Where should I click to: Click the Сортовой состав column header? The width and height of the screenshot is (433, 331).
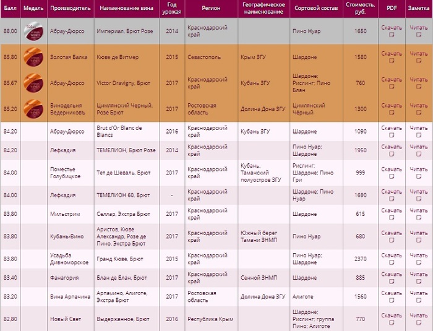[x=315, y=9]
